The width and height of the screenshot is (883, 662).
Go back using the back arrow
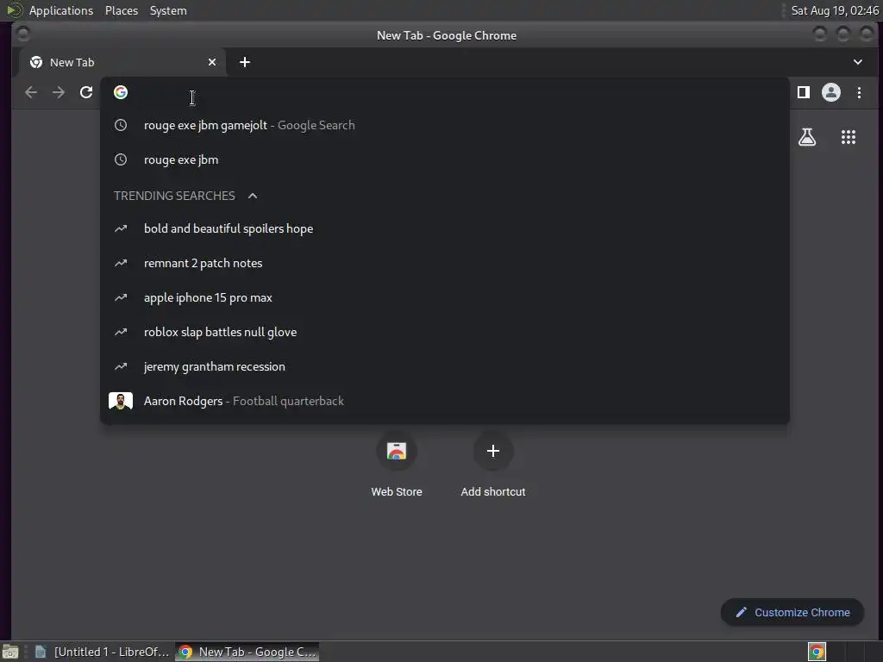click(x=31, y=92)
